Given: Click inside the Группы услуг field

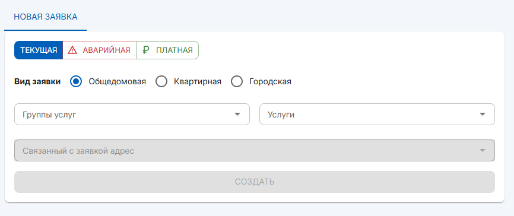Looking at the screenshot, I should click(x=132, y=115).
